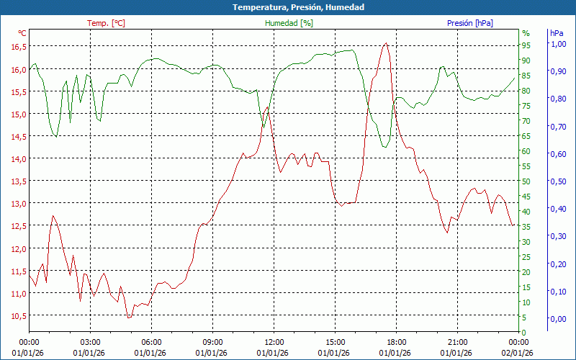Click the 13,5 temperature axis value
This screenshot has height=360, width=576.
19,181
